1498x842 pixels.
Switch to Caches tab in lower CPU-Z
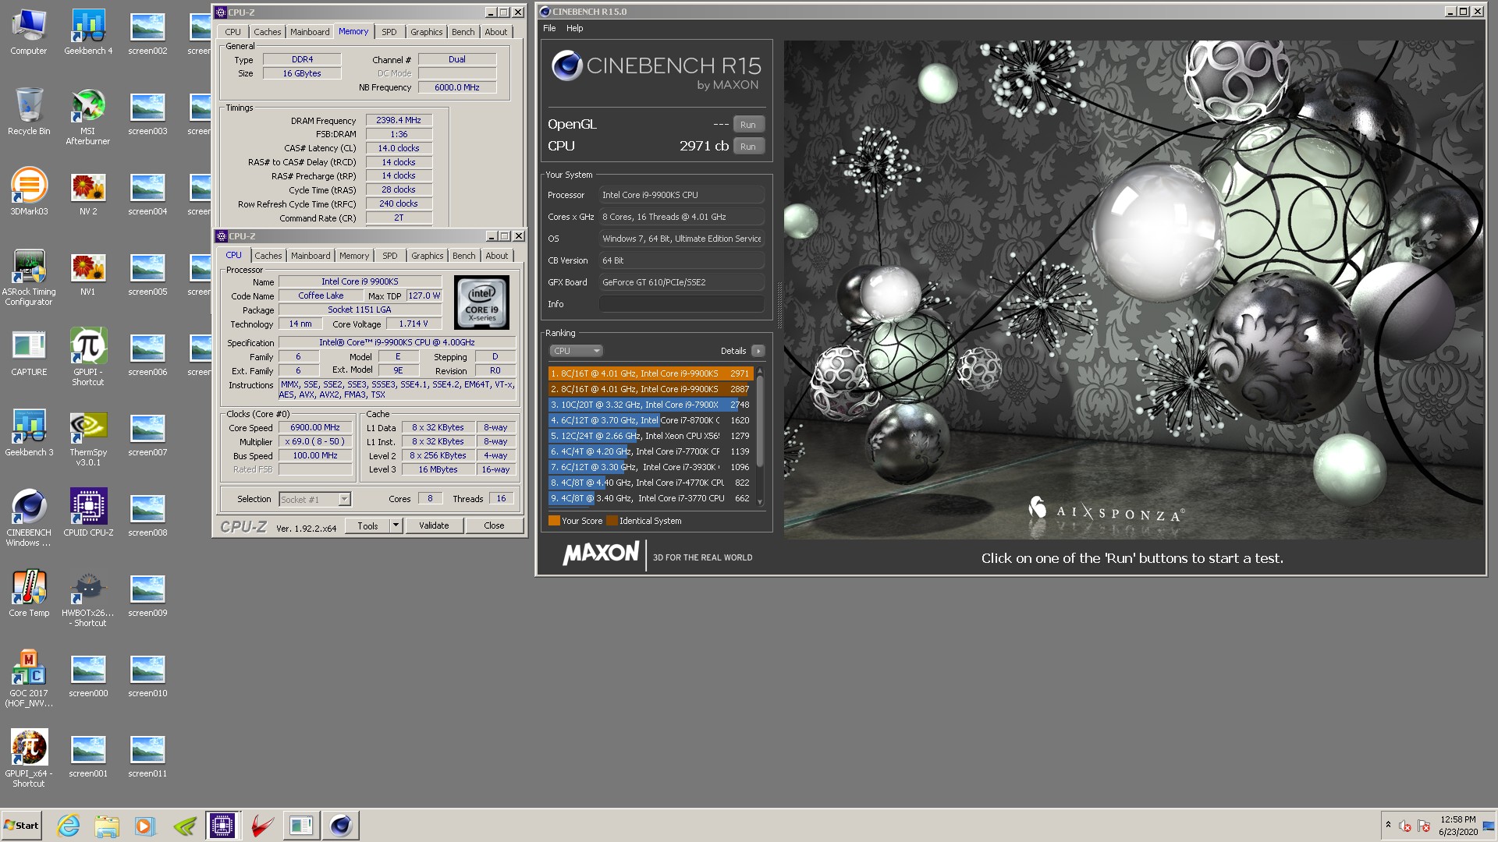click(268, 256)
